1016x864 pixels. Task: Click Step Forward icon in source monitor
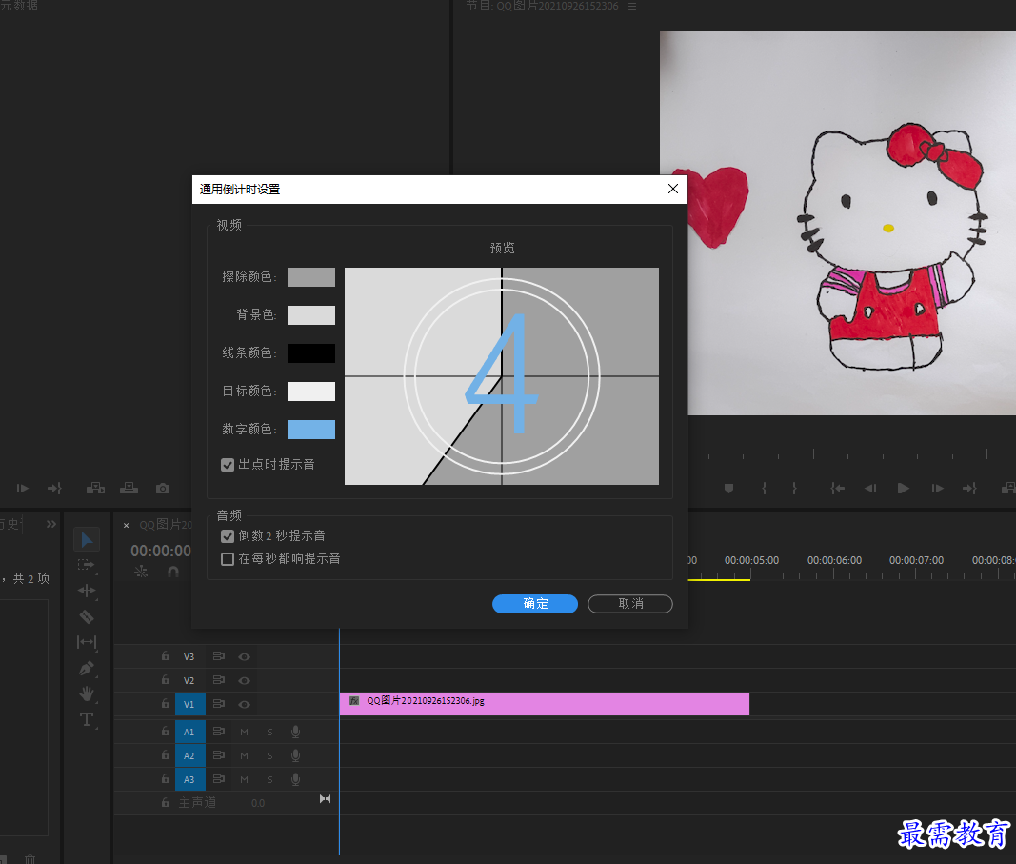[23, 488]
